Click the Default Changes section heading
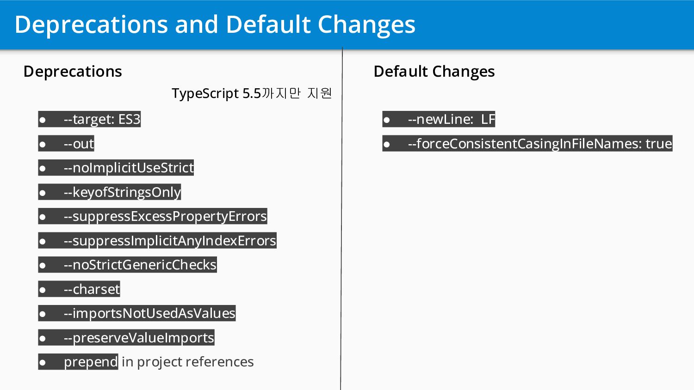694x390 pixels. (434, 72)
